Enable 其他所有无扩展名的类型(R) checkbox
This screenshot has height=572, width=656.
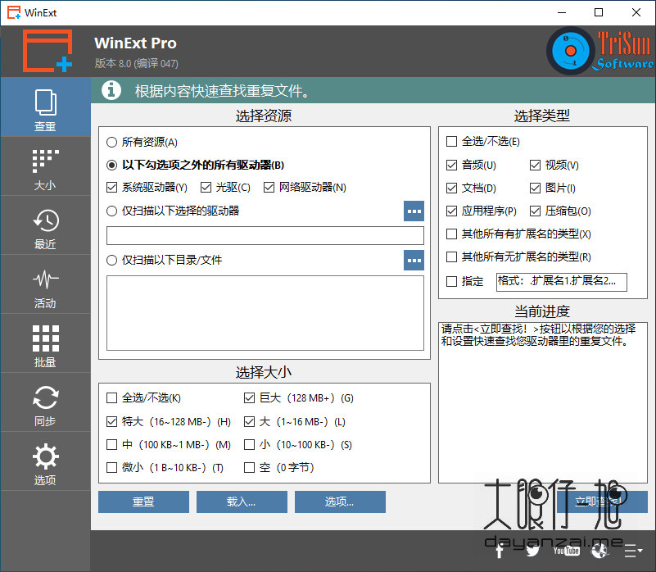pyautogui.click(x=518, y=256)
